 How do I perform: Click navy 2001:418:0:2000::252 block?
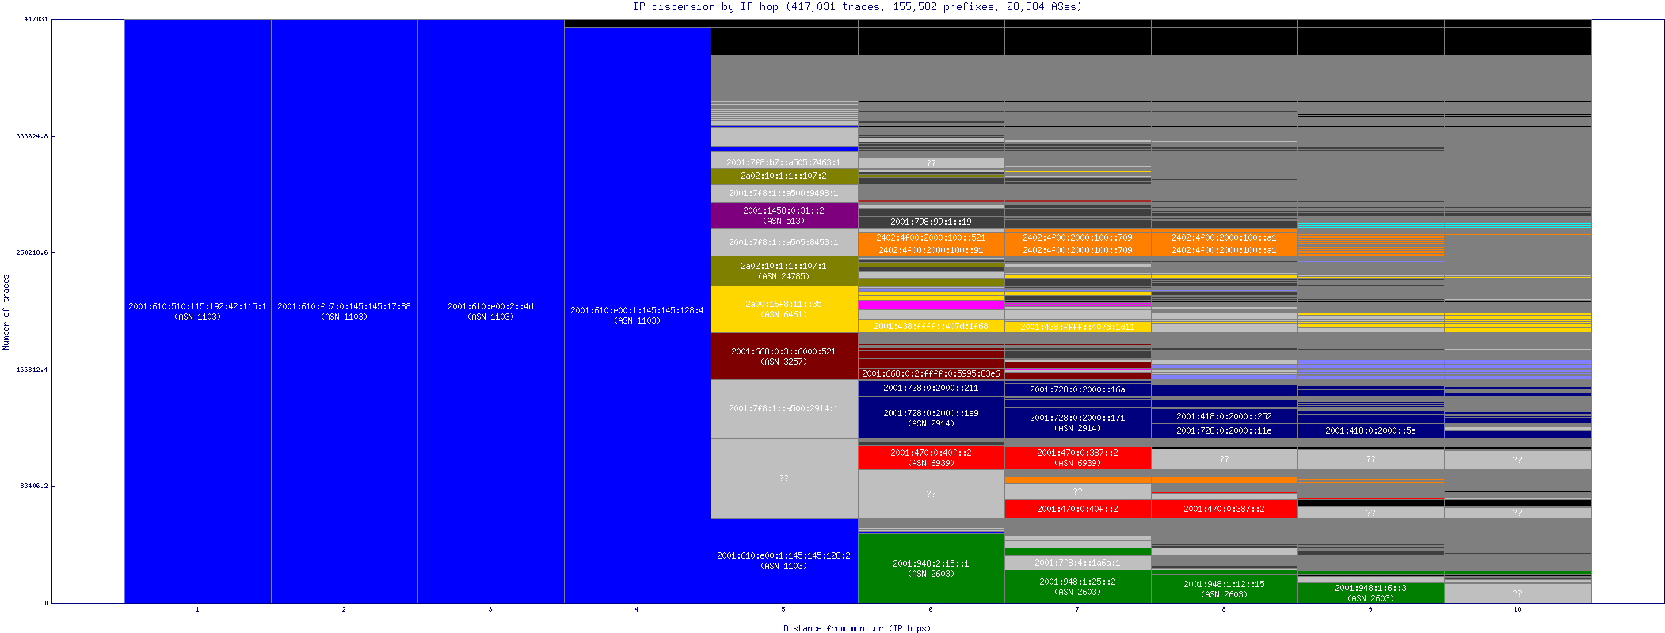1224,416
